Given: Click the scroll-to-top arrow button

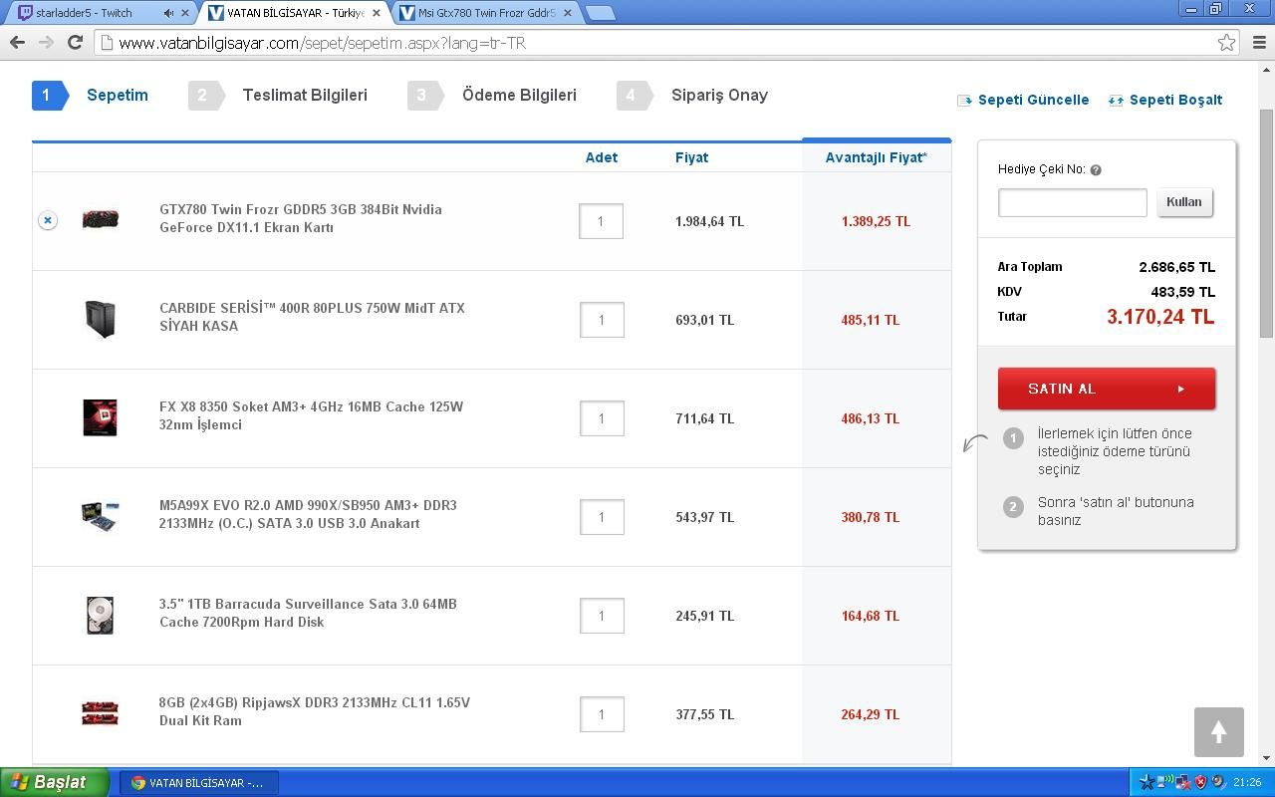Looking at the screenshot, I should coord(1219,732).
